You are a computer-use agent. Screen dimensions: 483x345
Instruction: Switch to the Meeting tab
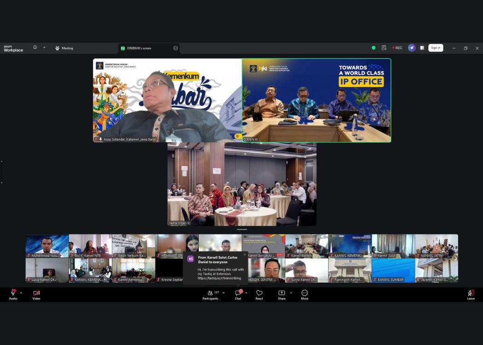[64, 48]
